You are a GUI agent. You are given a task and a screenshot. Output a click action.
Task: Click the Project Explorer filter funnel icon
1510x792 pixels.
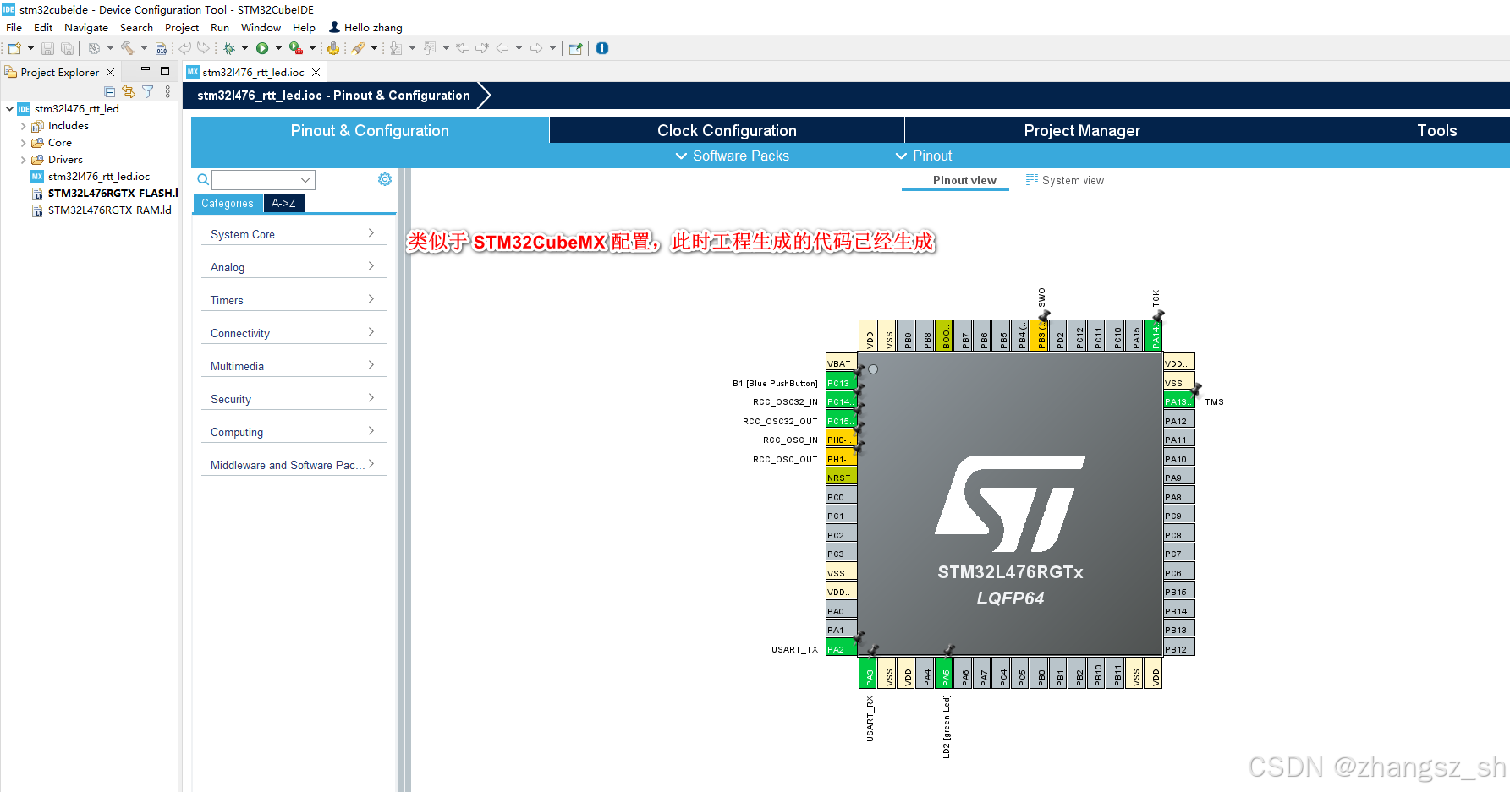(148, 91)
